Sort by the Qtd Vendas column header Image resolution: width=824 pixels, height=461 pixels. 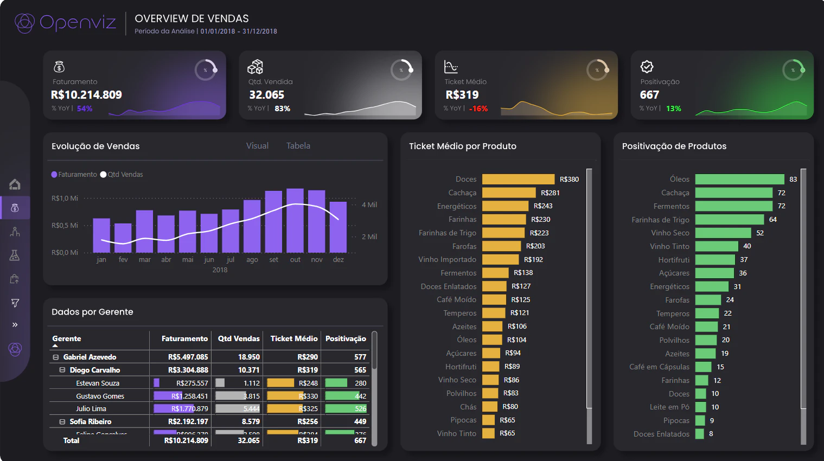pyautogui.click(x=239, y=338)
